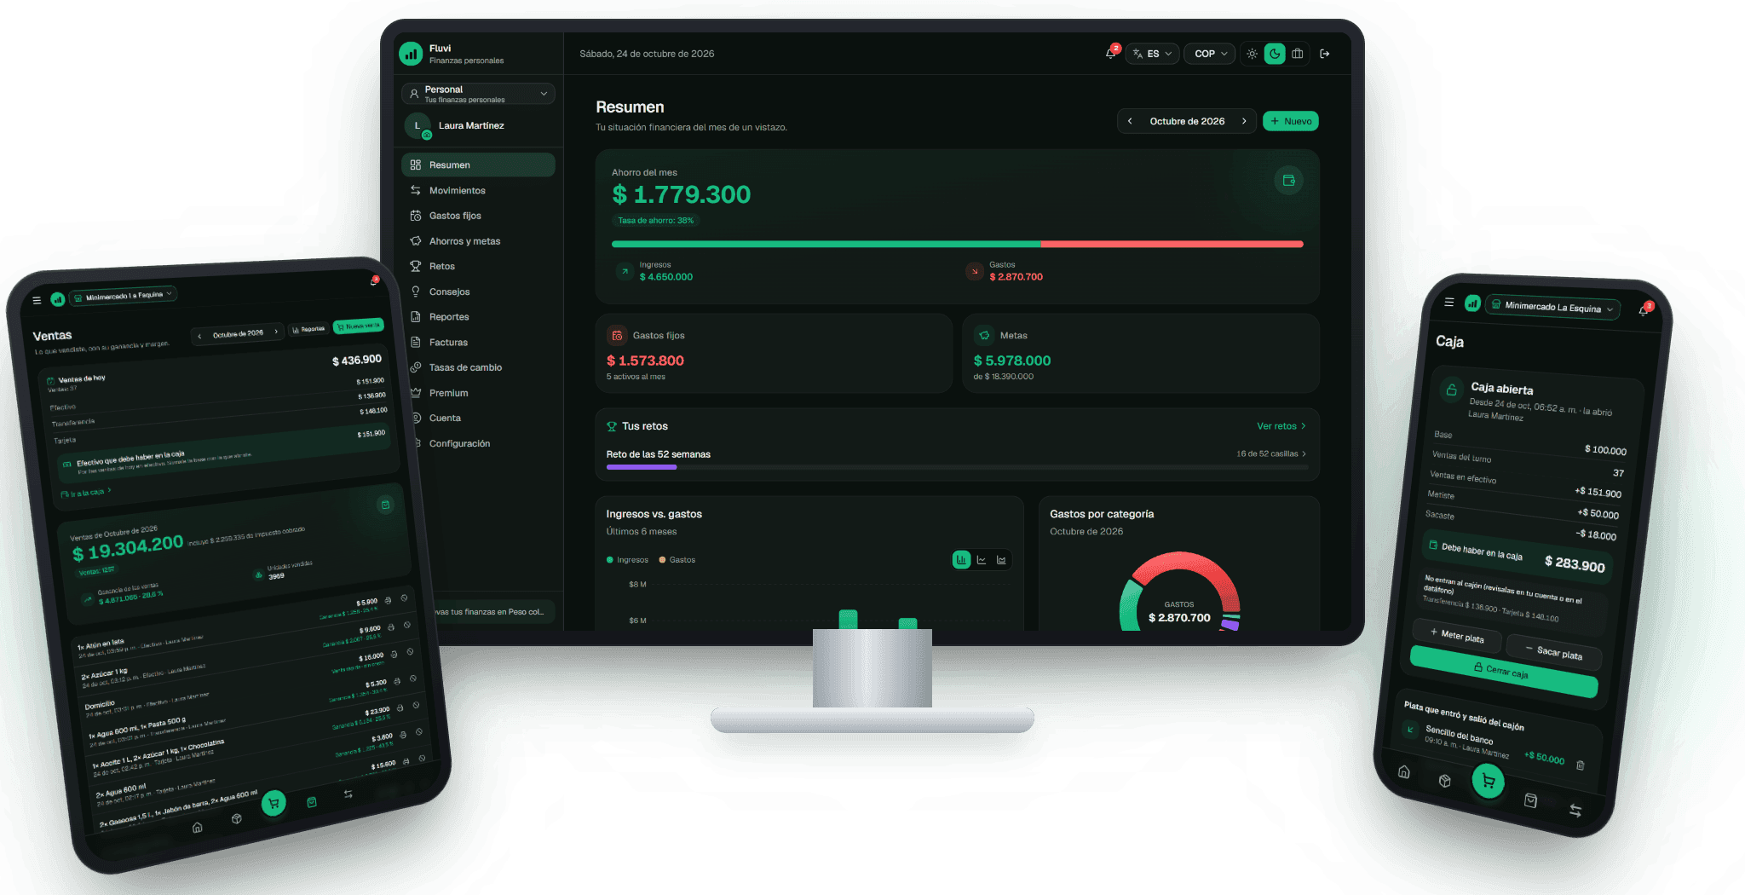Image resolution: width=1745 pixels, height=895 pixels.
Task: Tap the hamburger menu on the phone
Action: (x=1448, y=302)
